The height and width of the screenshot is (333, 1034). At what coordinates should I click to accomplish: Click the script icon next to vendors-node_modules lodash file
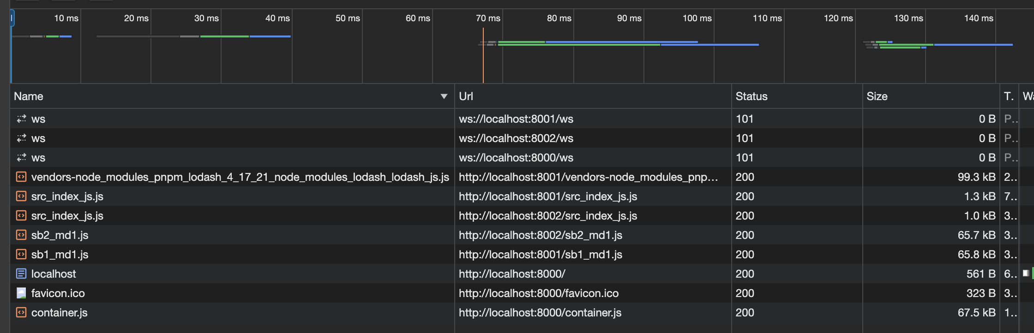pos(21,177)
